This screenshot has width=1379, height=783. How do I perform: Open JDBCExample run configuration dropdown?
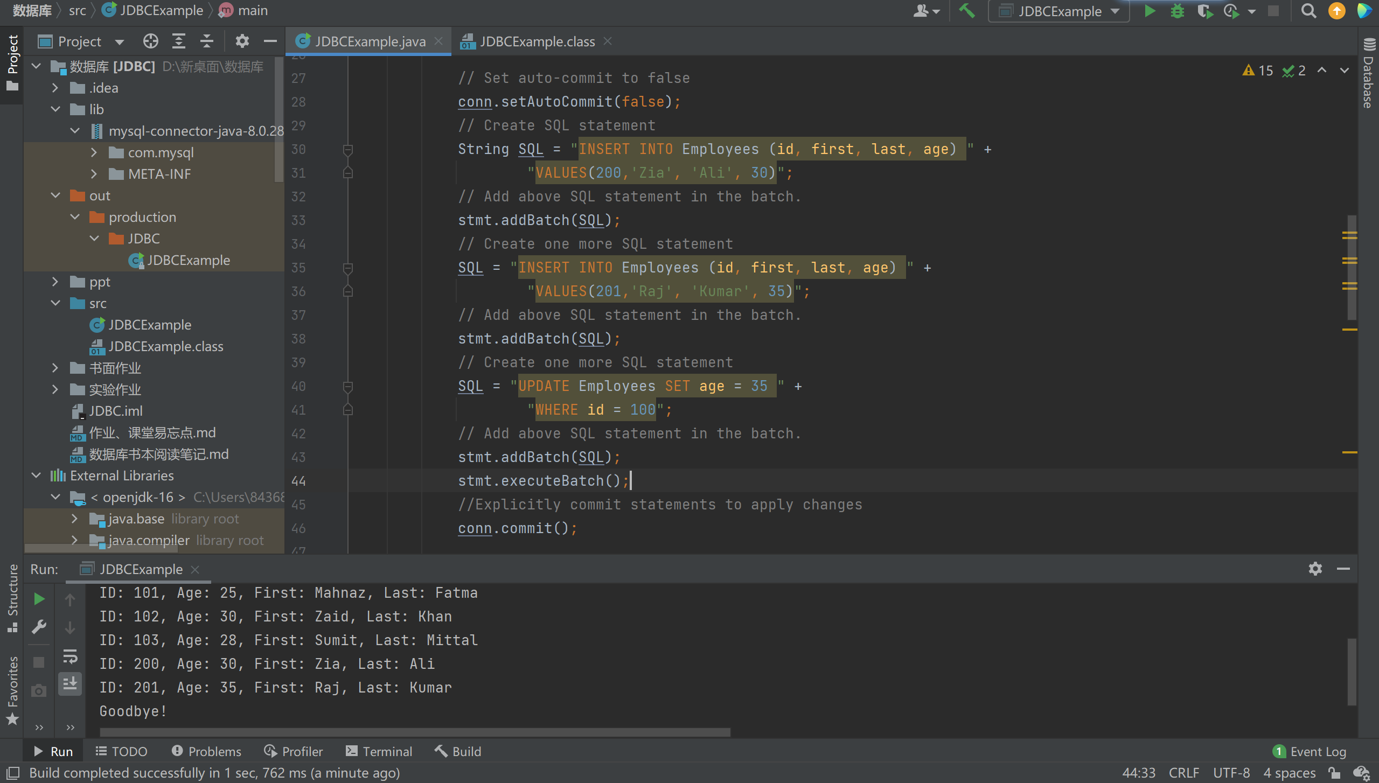click(1059, 11)
